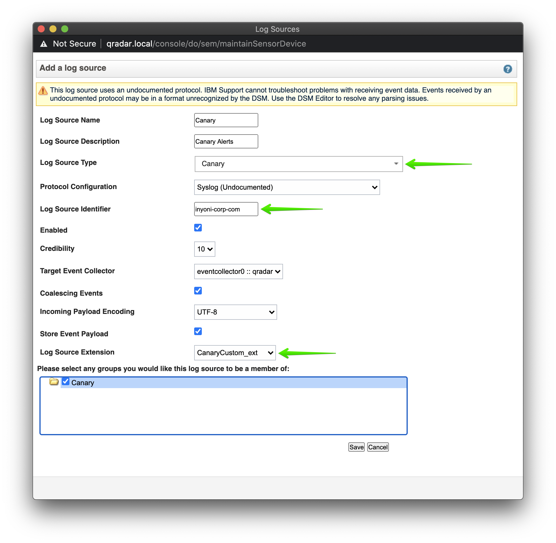Click the Log Source Extension label
Image resolution: width=556 pixels, height=543 pixels.
77,352
